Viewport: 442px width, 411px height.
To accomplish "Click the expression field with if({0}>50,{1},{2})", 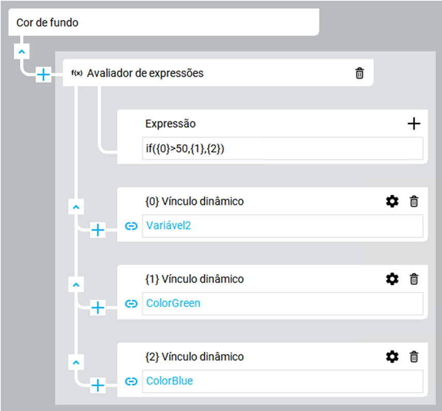I will (282, 148).
